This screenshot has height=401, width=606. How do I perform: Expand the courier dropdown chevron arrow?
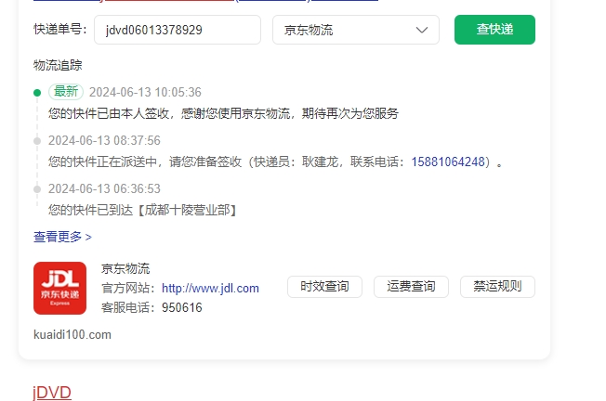[422, 30]
